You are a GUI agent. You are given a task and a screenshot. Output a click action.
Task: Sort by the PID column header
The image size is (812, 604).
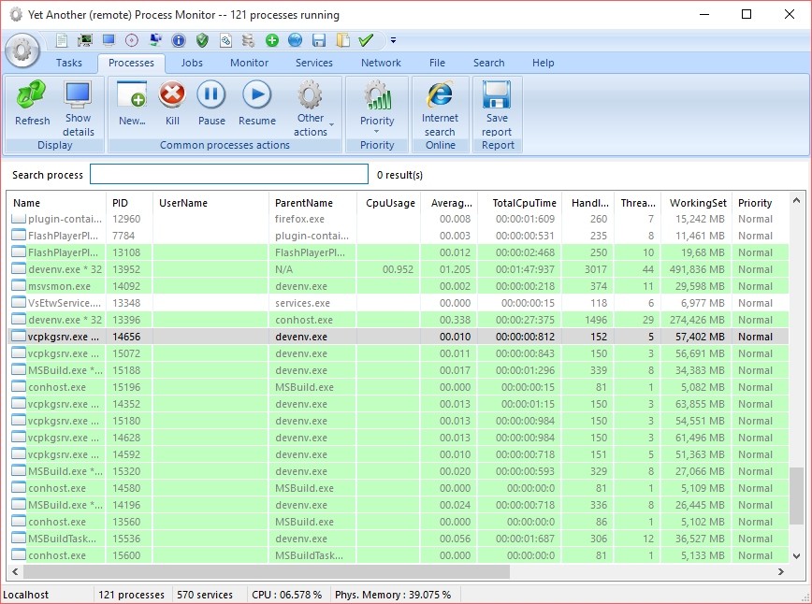[x=129, y=203]
